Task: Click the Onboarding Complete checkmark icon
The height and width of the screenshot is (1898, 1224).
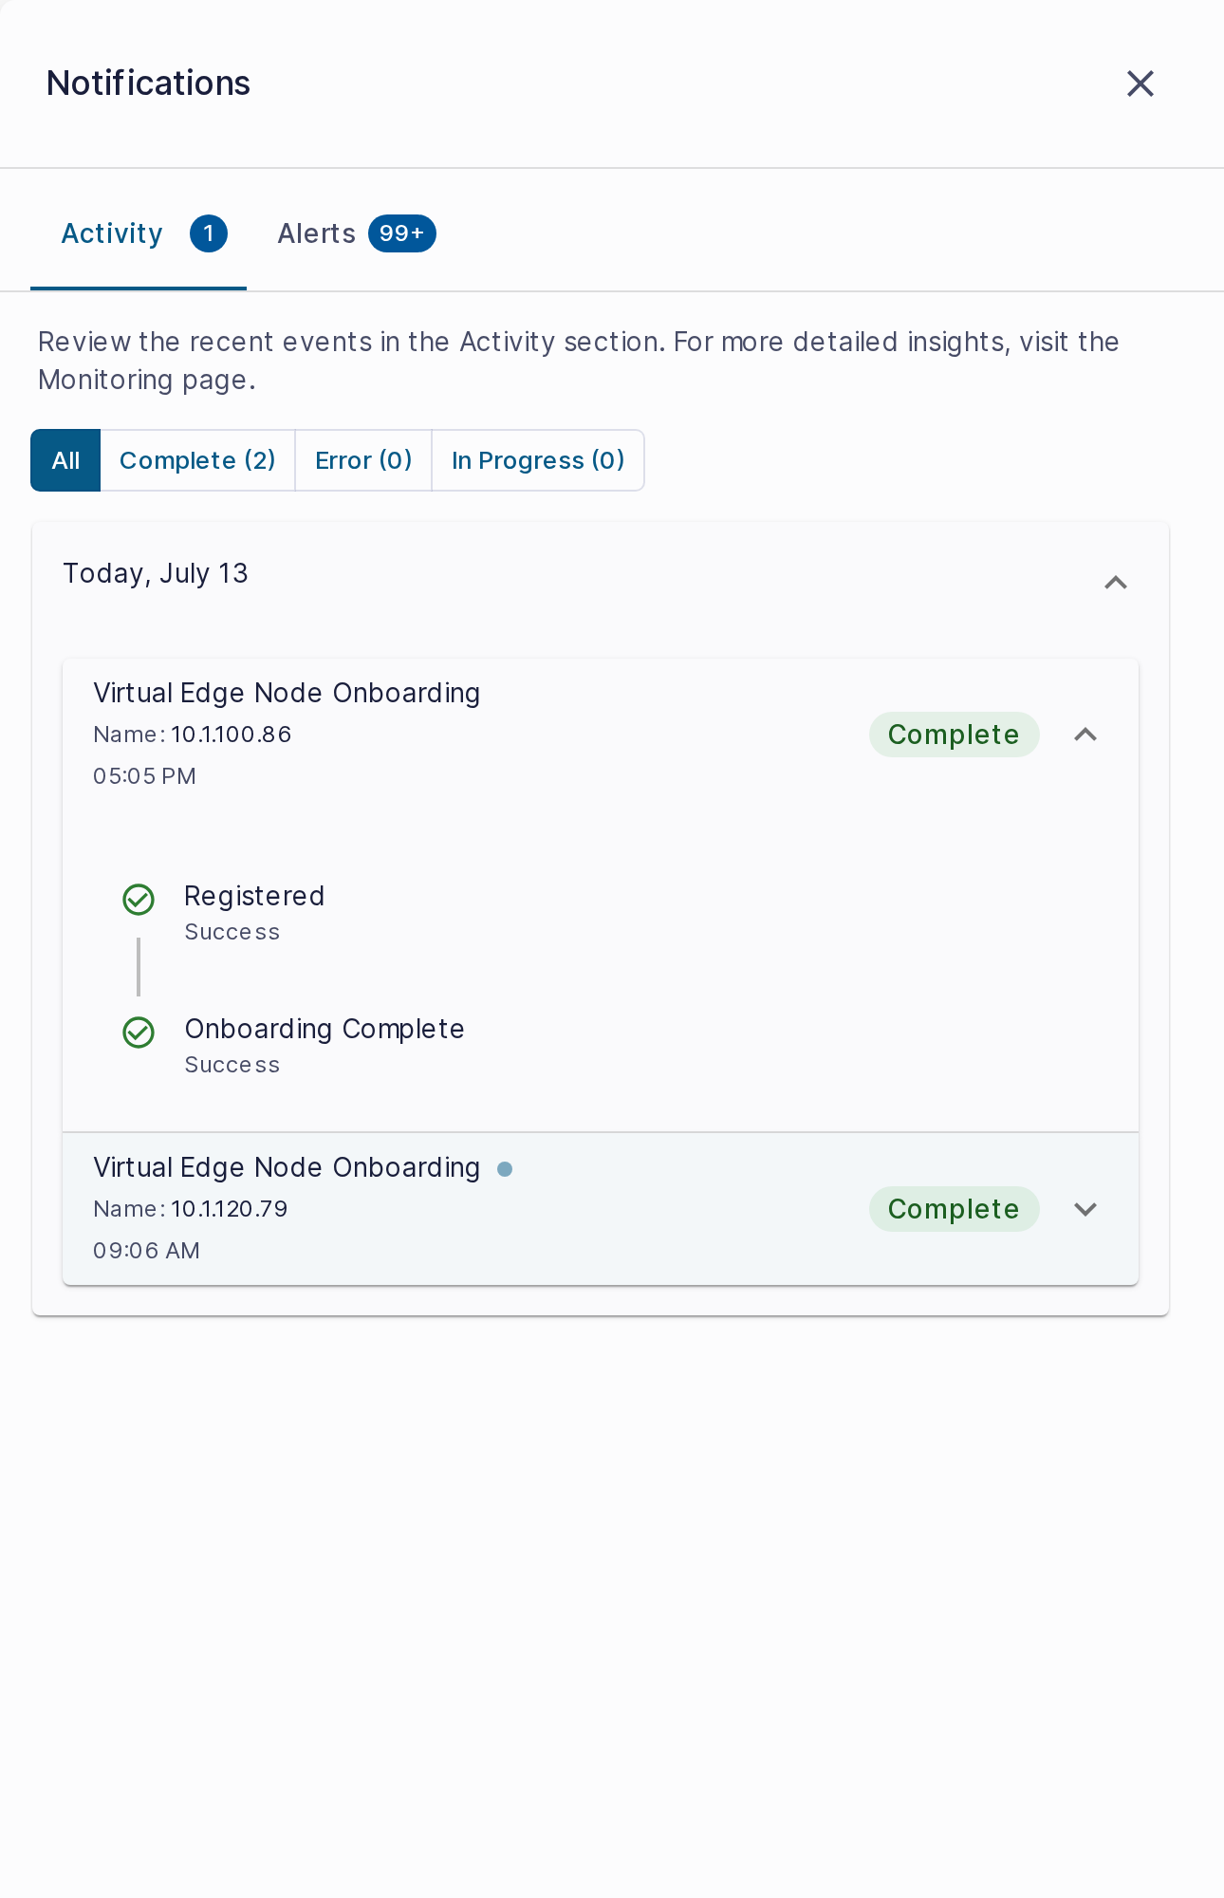Action: (x=139, y=1033)
